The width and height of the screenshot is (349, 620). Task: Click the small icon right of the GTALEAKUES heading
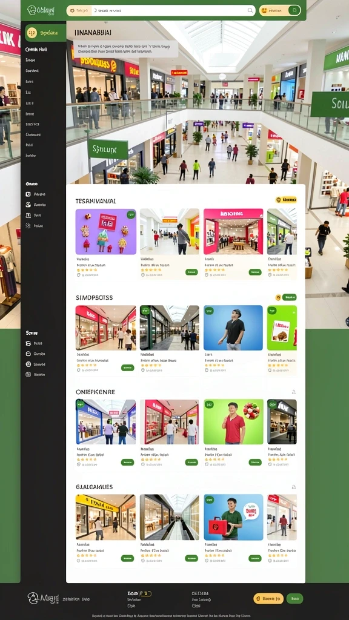[x=294, y=487]
